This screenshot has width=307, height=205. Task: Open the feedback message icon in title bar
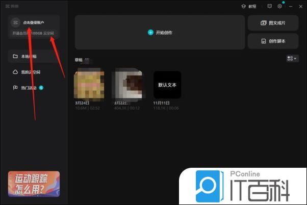point(270,6)
